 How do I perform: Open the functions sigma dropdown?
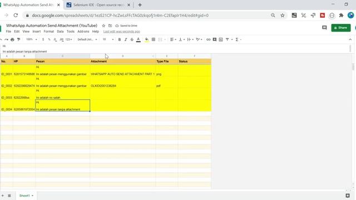pyautogui.click(x=238, y=39)
